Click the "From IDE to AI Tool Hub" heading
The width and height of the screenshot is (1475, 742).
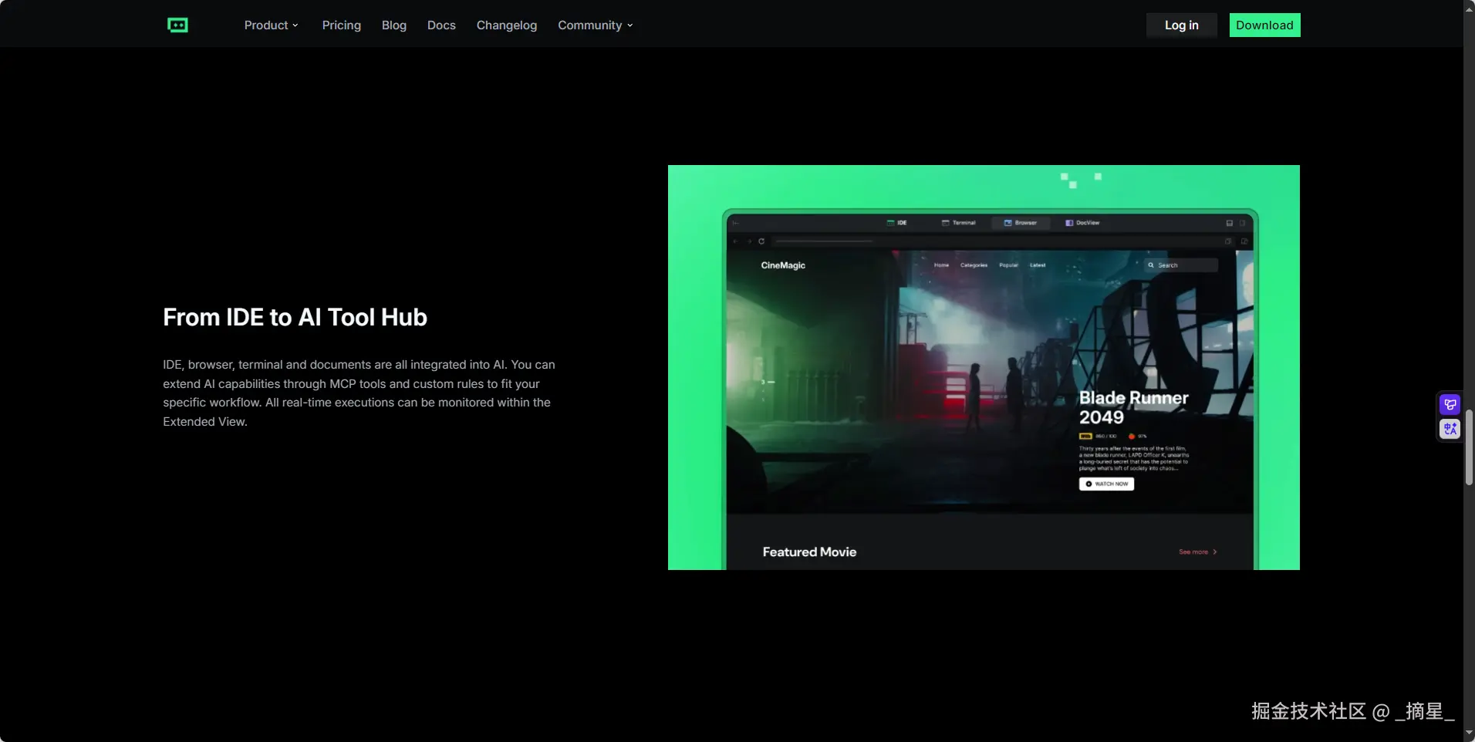coord(295,317)
